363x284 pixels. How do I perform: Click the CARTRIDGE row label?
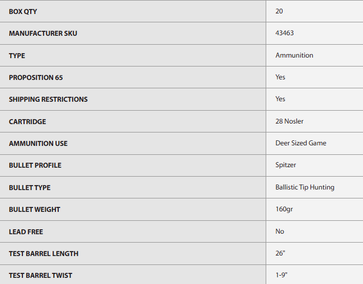[27, 121]
